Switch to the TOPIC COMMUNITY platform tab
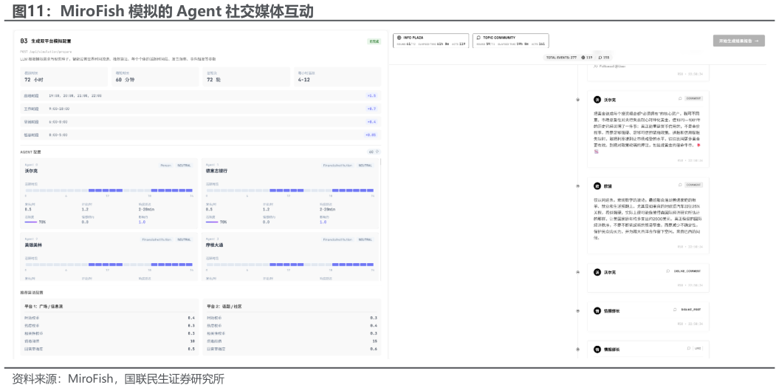This screenshot has width=779, height=388. (x=511, y=41)
